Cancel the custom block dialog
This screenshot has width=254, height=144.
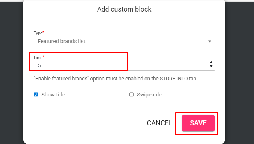(159, 123)
